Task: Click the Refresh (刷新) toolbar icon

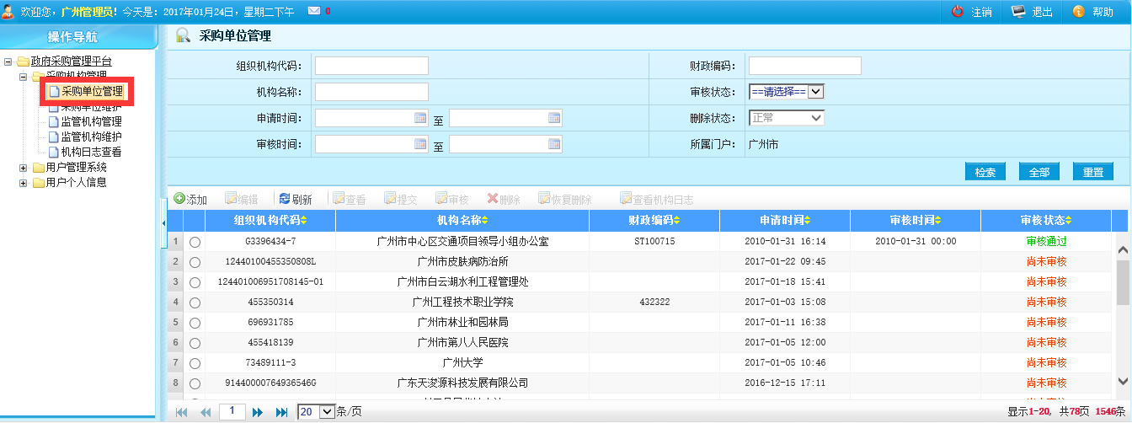Action: 285,200
